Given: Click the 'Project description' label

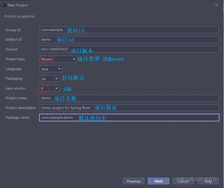Looking at the screenshot, I should click(x=21, y=108).
